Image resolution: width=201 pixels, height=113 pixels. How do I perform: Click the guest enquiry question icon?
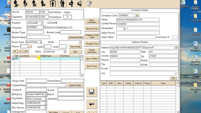click(43, 3)
